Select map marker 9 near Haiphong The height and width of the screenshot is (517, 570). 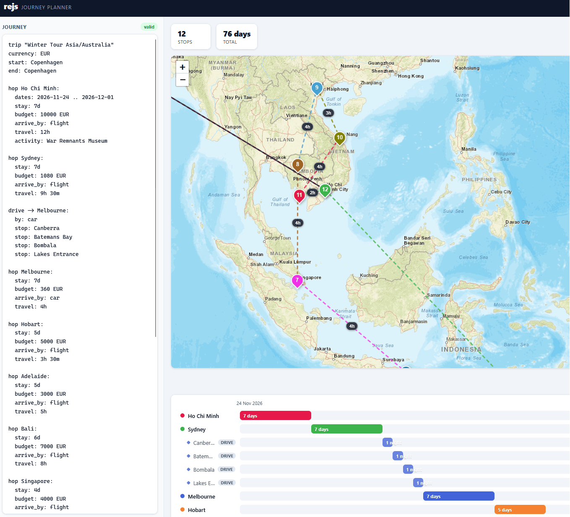point(317,88)
